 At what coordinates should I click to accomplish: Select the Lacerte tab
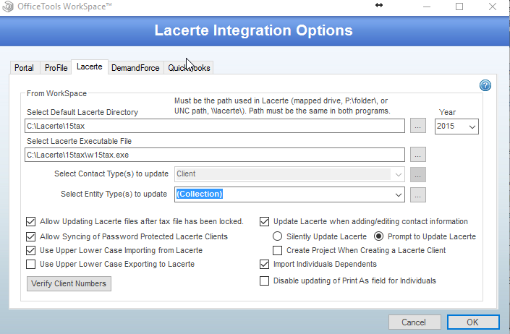click(x=90, y=67)
